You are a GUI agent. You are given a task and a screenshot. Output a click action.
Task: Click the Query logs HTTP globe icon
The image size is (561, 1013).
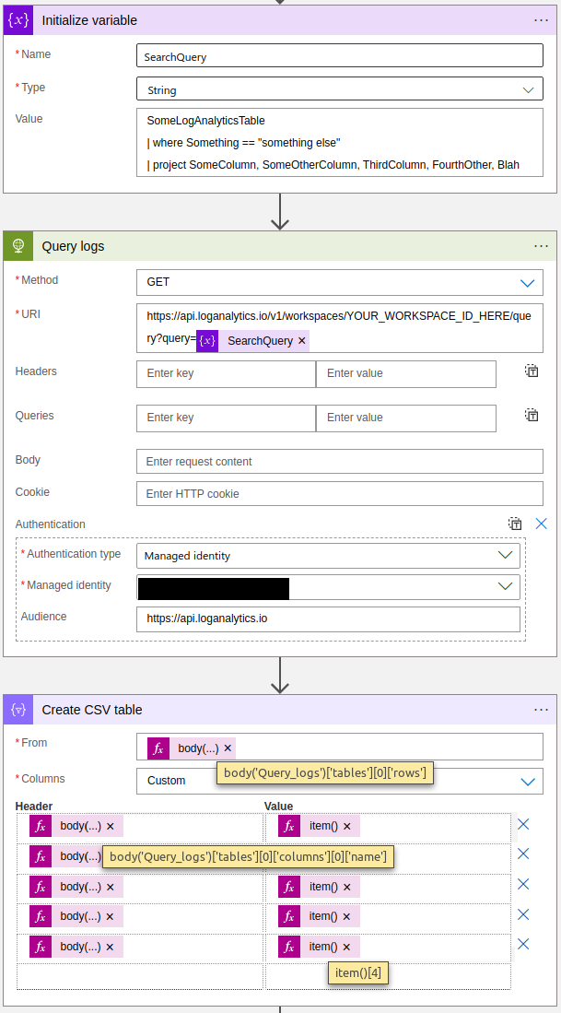[x=18, y=246]
